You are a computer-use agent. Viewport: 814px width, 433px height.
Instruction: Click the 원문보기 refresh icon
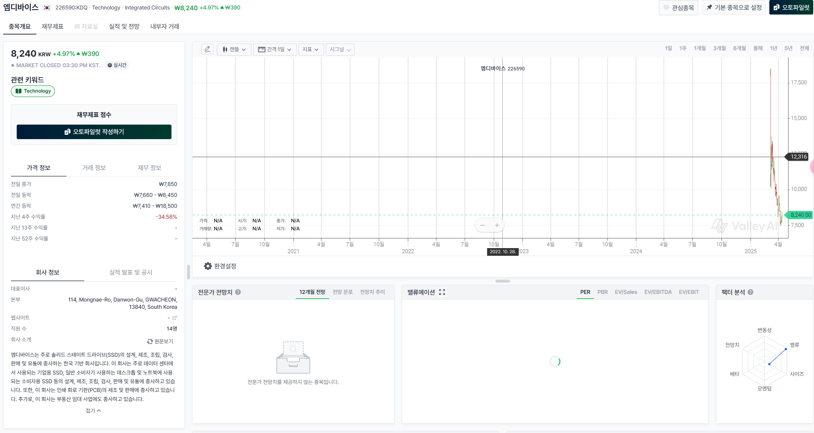click(x=150, y=341)
